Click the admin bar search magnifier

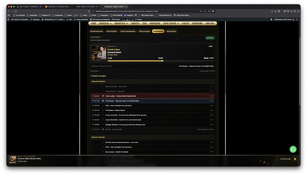(297, 20)
